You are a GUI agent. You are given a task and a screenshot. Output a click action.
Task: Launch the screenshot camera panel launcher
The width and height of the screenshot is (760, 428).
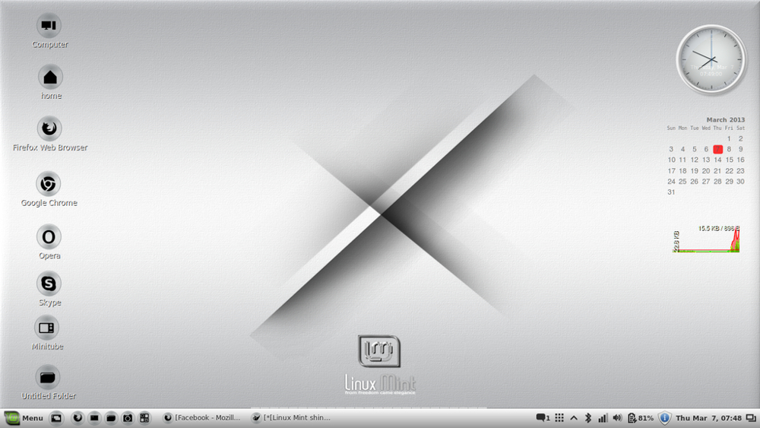[x=128, y=418]
